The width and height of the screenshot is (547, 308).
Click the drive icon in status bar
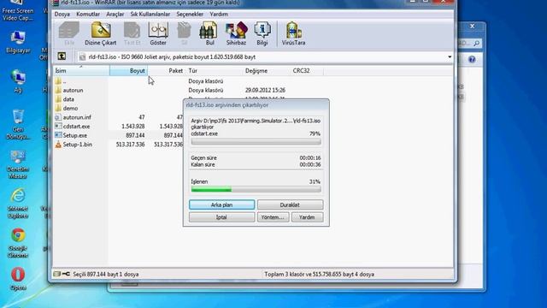pyautogui.click(x=57, y=274)
